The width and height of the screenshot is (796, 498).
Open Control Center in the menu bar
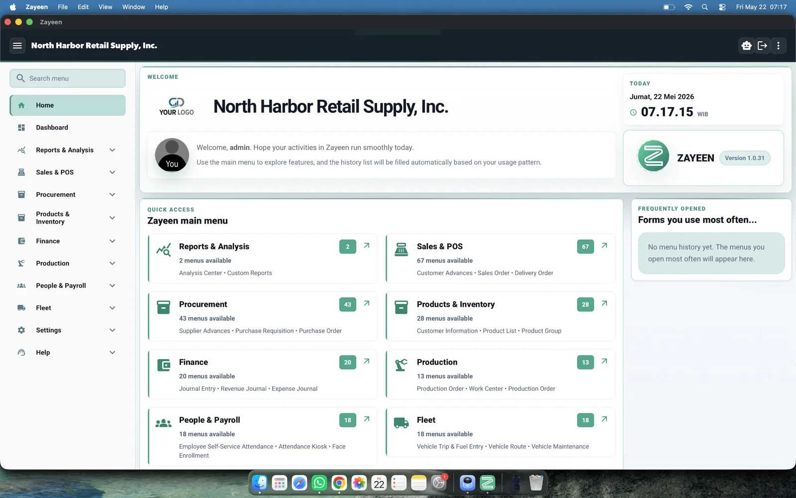[722, 7]
